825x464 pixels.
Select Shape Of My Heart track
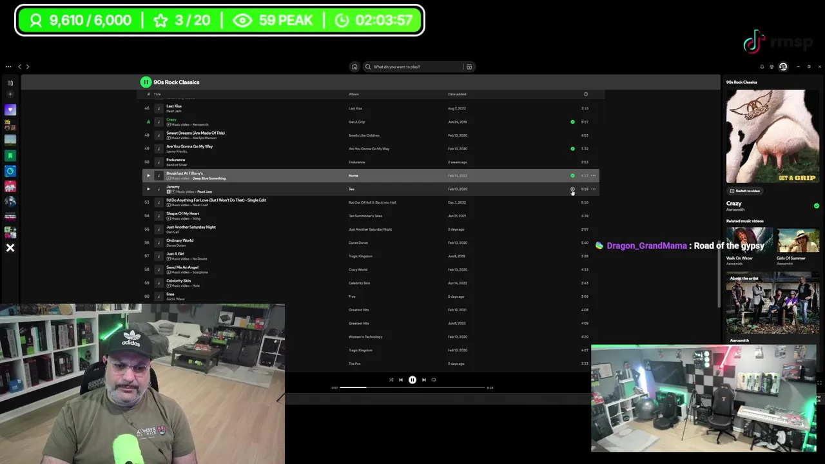pyautogui.click(x=183, y=213)
